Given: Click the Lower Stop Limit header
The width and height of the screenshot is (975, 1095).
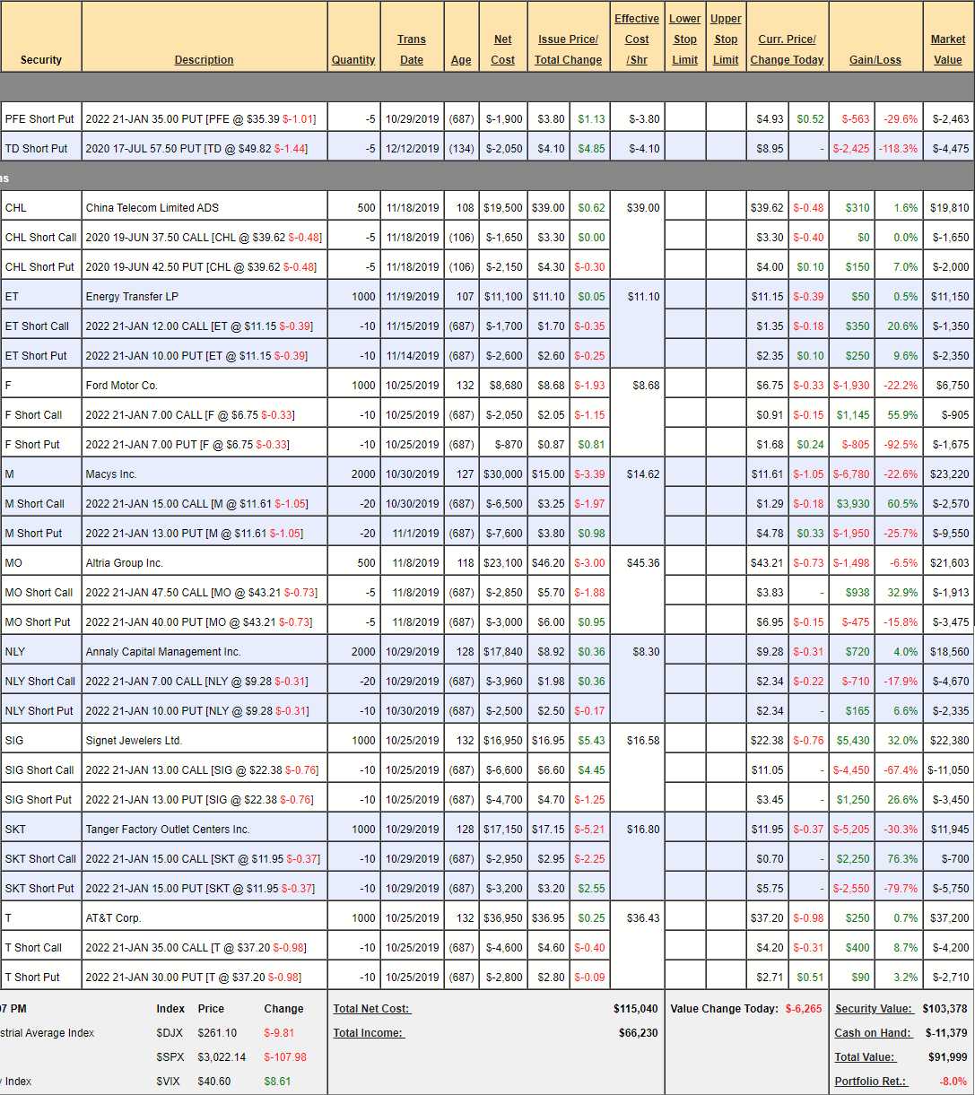Looking at the screenshot, I should coord(685,39).
